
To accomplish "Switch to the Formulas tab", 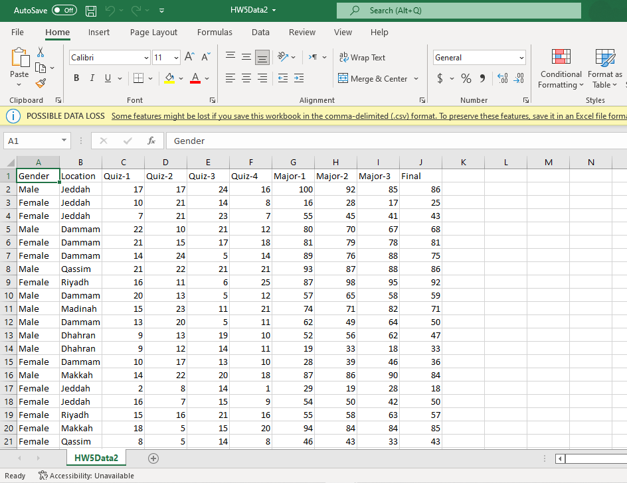I will (x=215, y=33).
